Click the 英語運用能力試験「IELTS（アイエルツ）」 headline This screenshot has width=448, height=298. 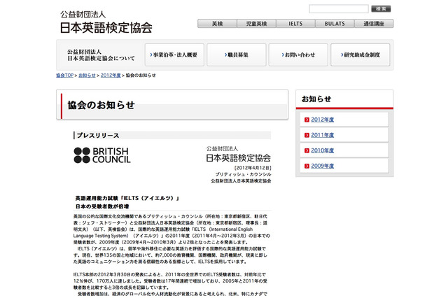pos(127,198)
